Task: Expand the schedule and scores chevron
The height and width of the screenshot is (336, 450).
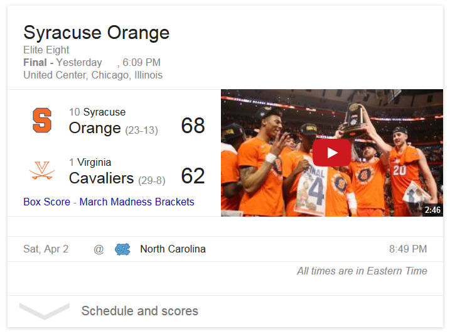Action: [44, 311]
